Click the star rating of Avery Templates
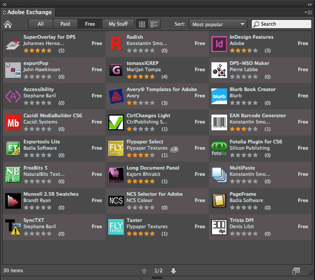 pos(141,103)
